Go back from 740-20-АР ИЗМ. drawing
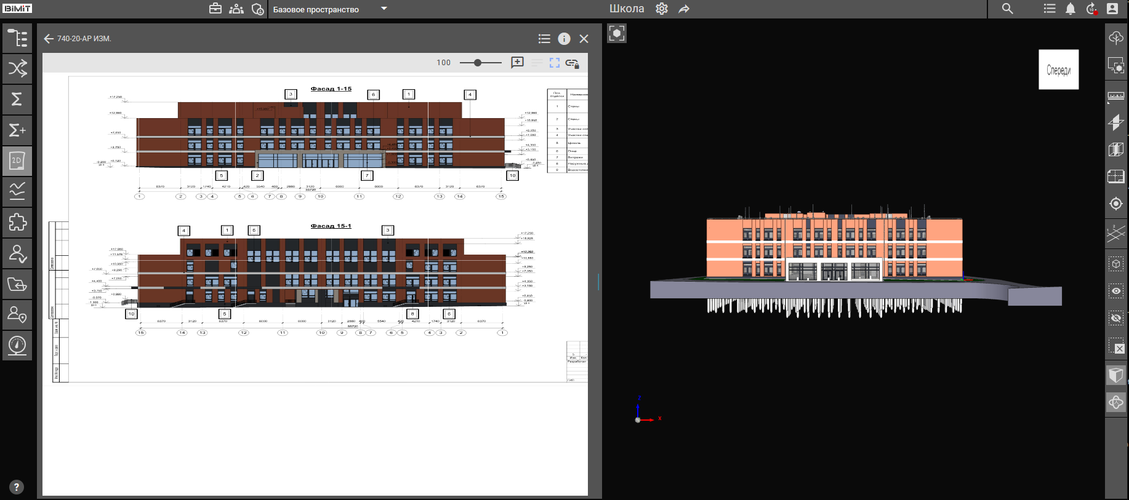 49,39
